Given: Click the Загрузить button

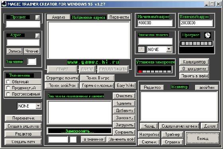Looking at the screenshot, I should click(x=124, y=125).
